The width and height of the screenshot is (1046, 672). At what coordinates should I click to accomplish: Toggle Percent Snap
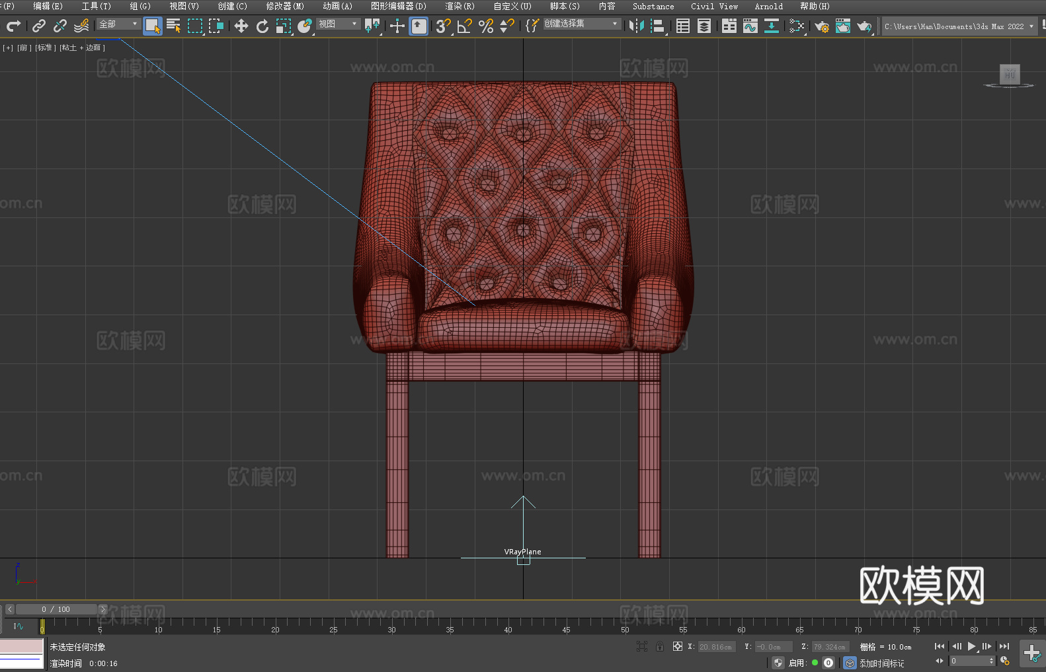point(486,26)
